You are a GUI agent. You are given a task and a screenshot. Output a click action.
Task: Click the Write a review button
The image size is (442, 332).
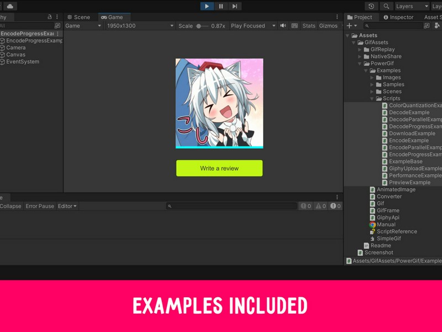pyautogui.click(x=219, y=168)
